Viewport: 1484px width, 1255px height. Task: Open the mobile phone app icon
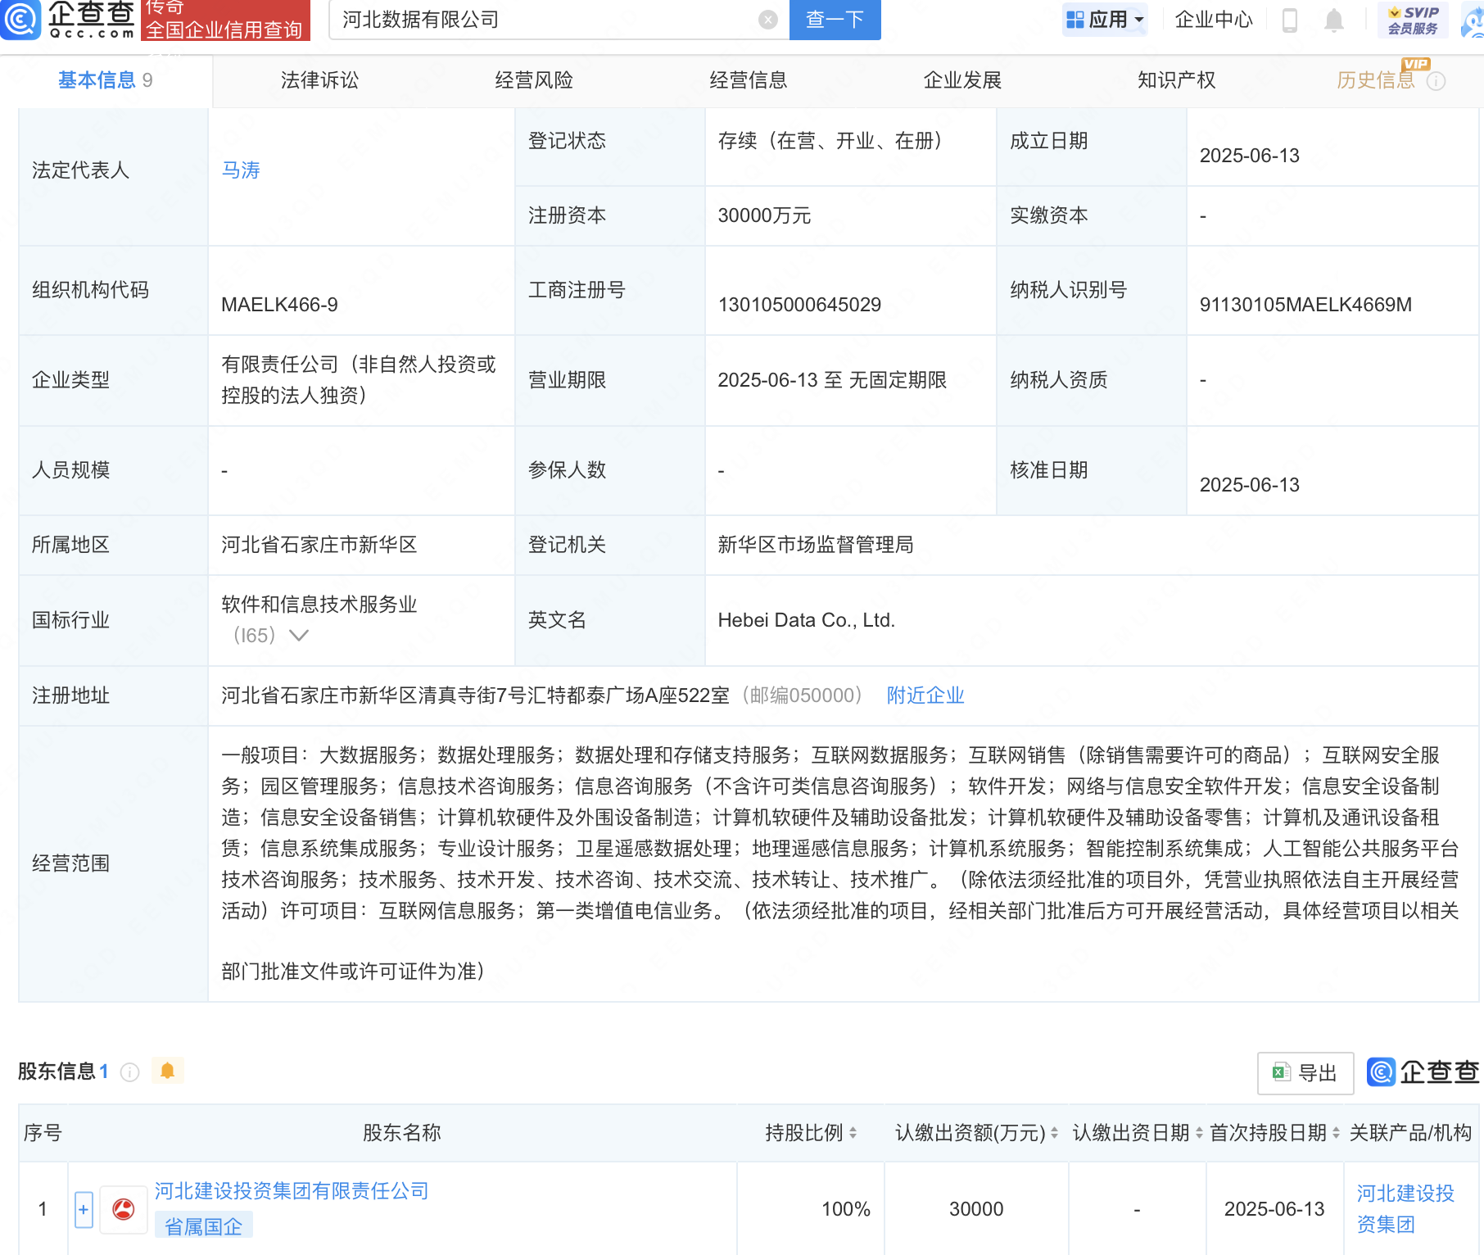pyautogui.click(x=1289, y=20)
